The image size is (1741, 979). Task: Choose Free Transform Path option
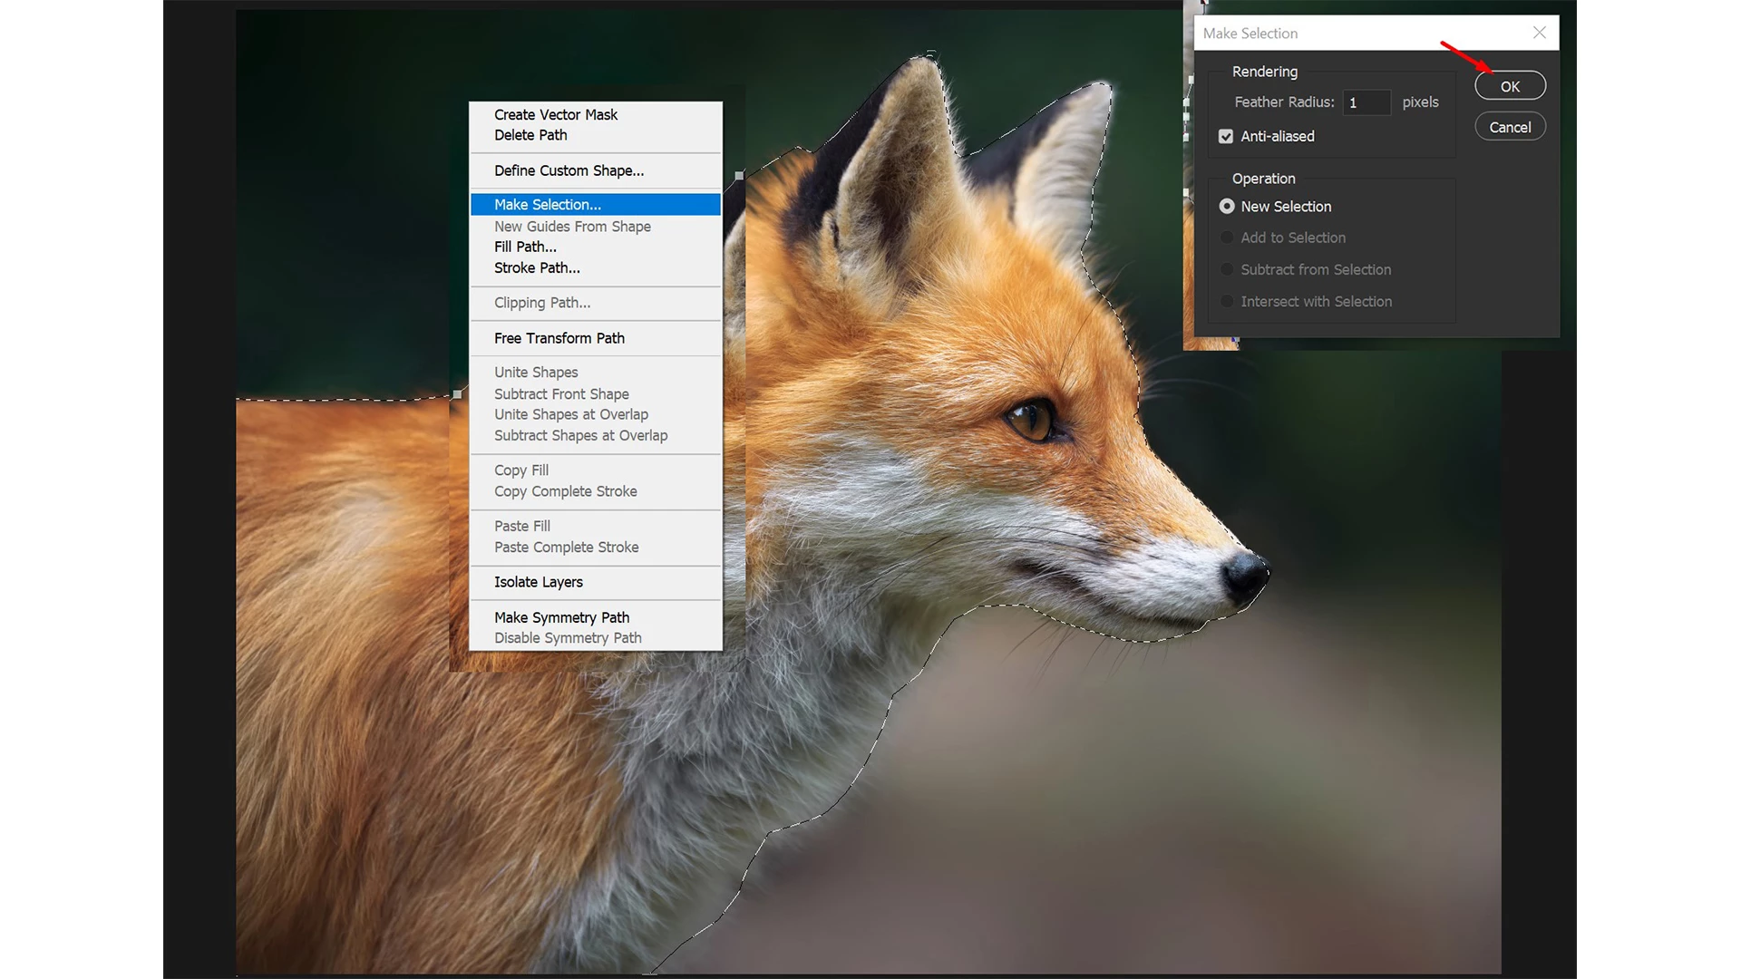pyautogui.click(x=559, y=338)
